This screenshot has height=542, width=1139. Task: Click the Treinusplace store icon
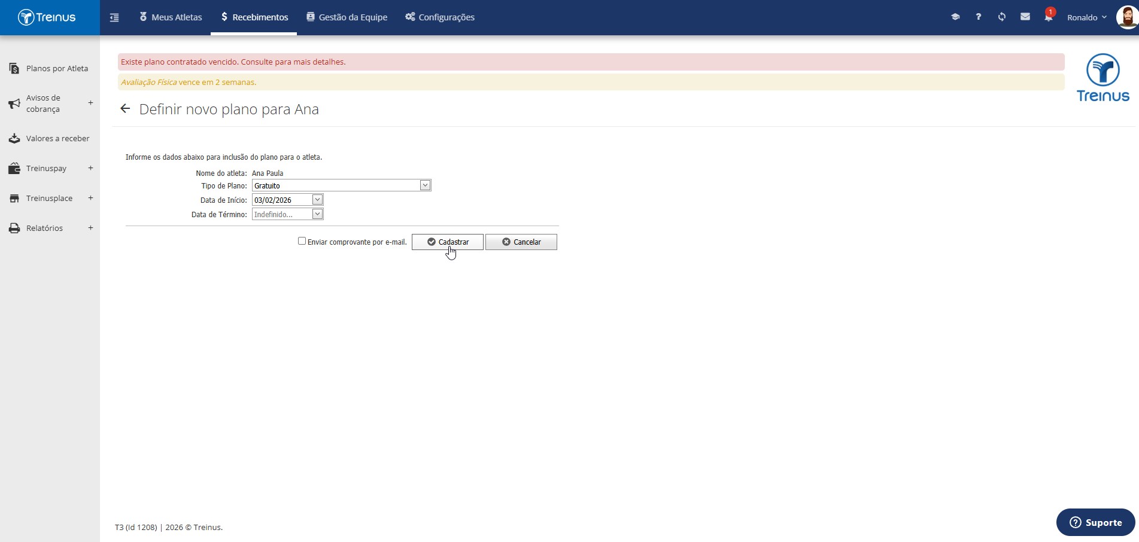[x=14, y=199]
